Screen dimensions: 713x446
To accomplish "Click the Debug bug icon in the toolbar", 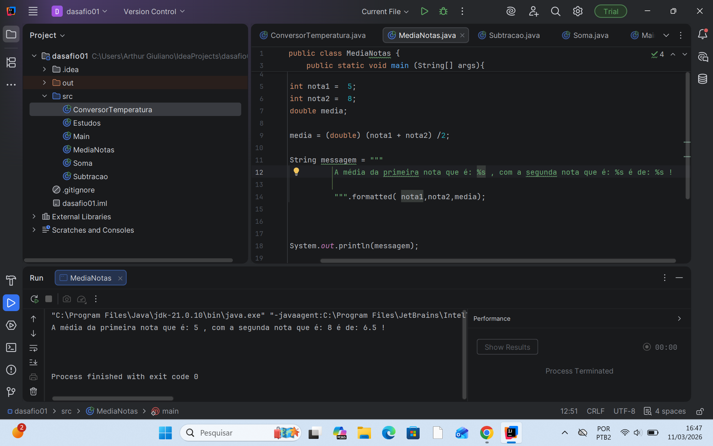I will click(x=443, y=12).
